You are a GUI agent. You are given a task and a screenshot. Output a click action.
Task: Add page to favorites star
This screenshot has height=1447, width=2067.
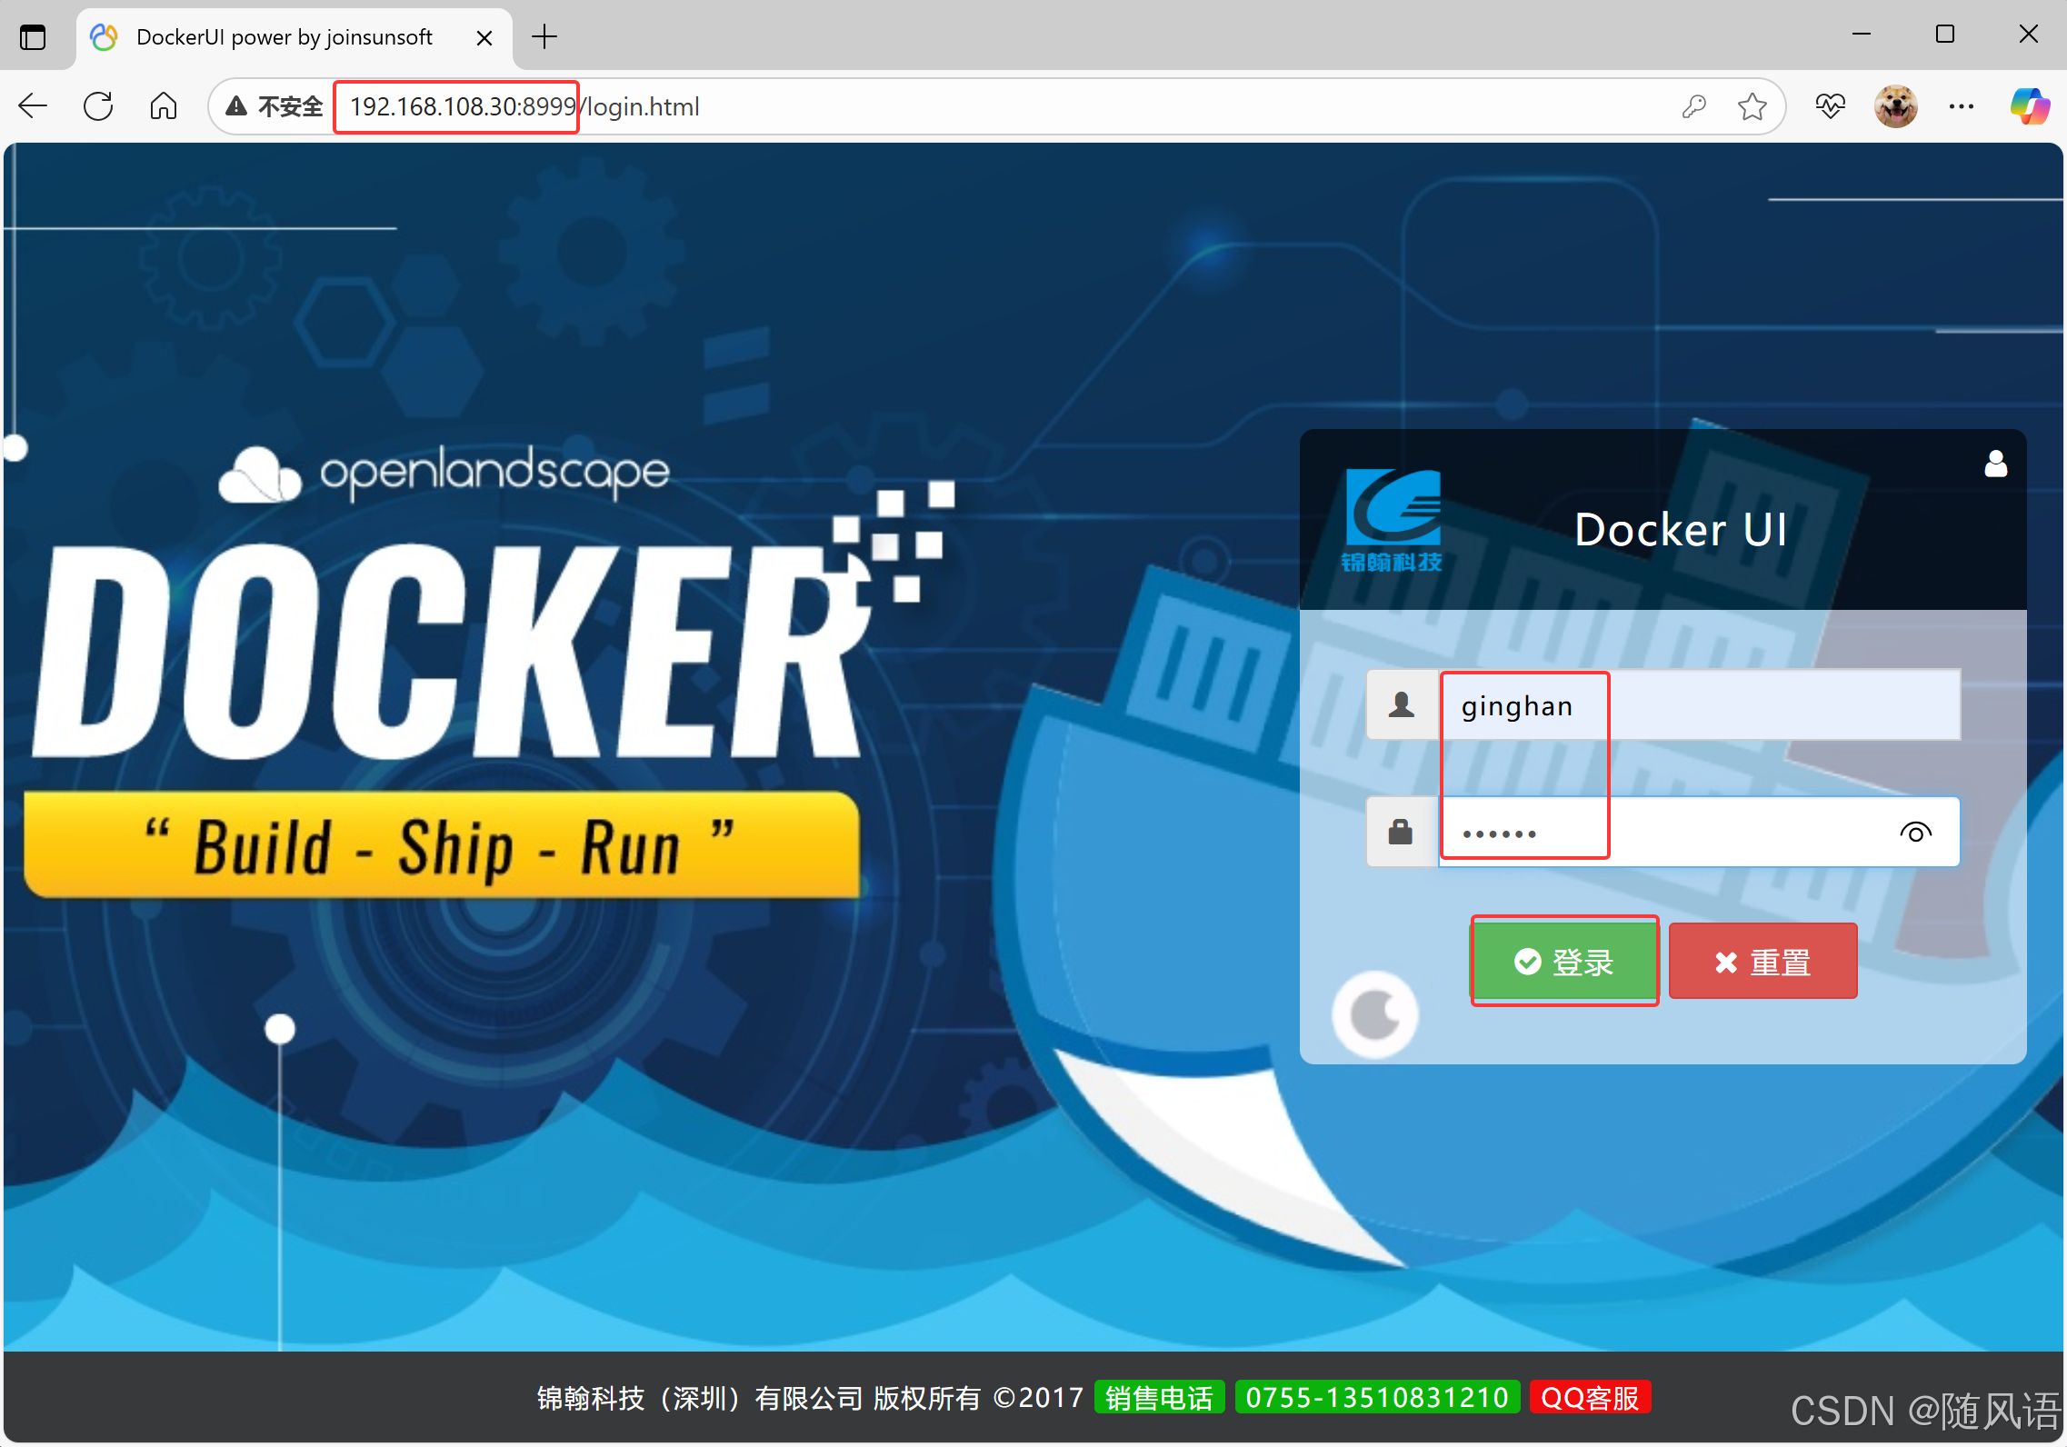(1752, 106)
